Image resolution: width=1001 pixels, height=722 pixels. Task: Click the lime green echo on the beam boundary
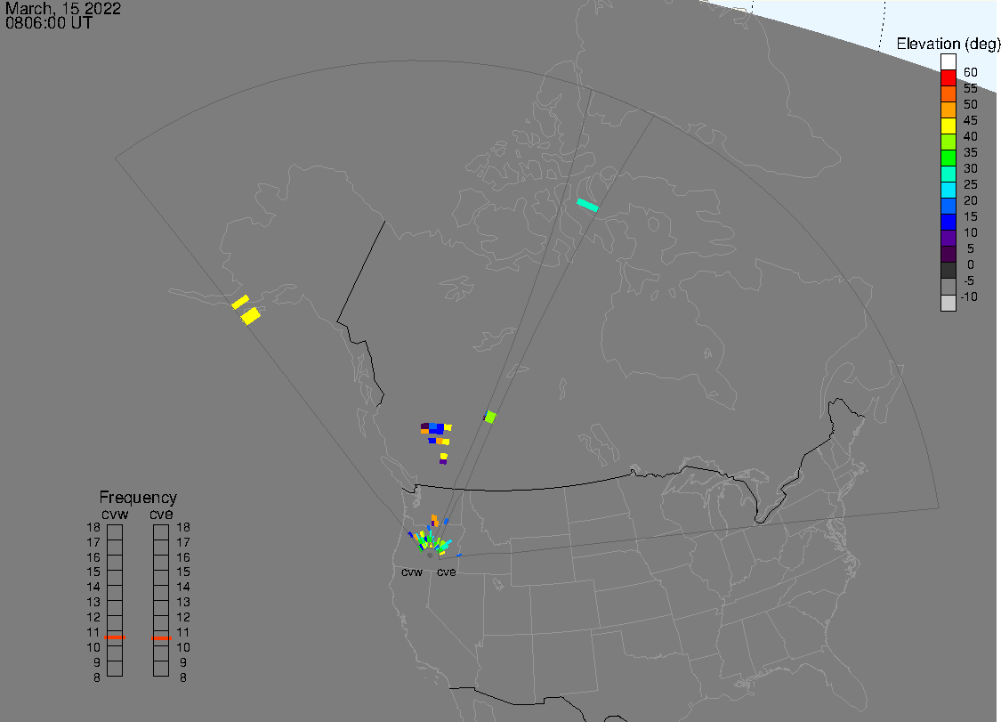pyautogui.click(x=489, y=417)
